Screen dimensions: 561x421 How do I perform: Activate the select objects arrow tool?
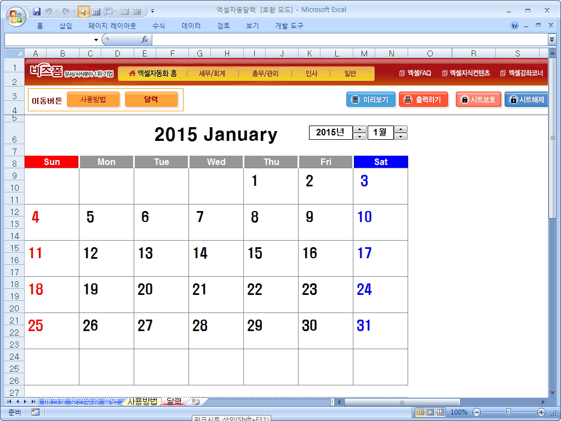pyautogui.click(x=83, y=12)
